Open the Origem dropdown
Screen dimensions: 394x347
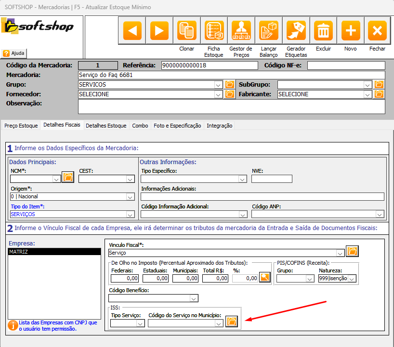(x=130, y=196)
